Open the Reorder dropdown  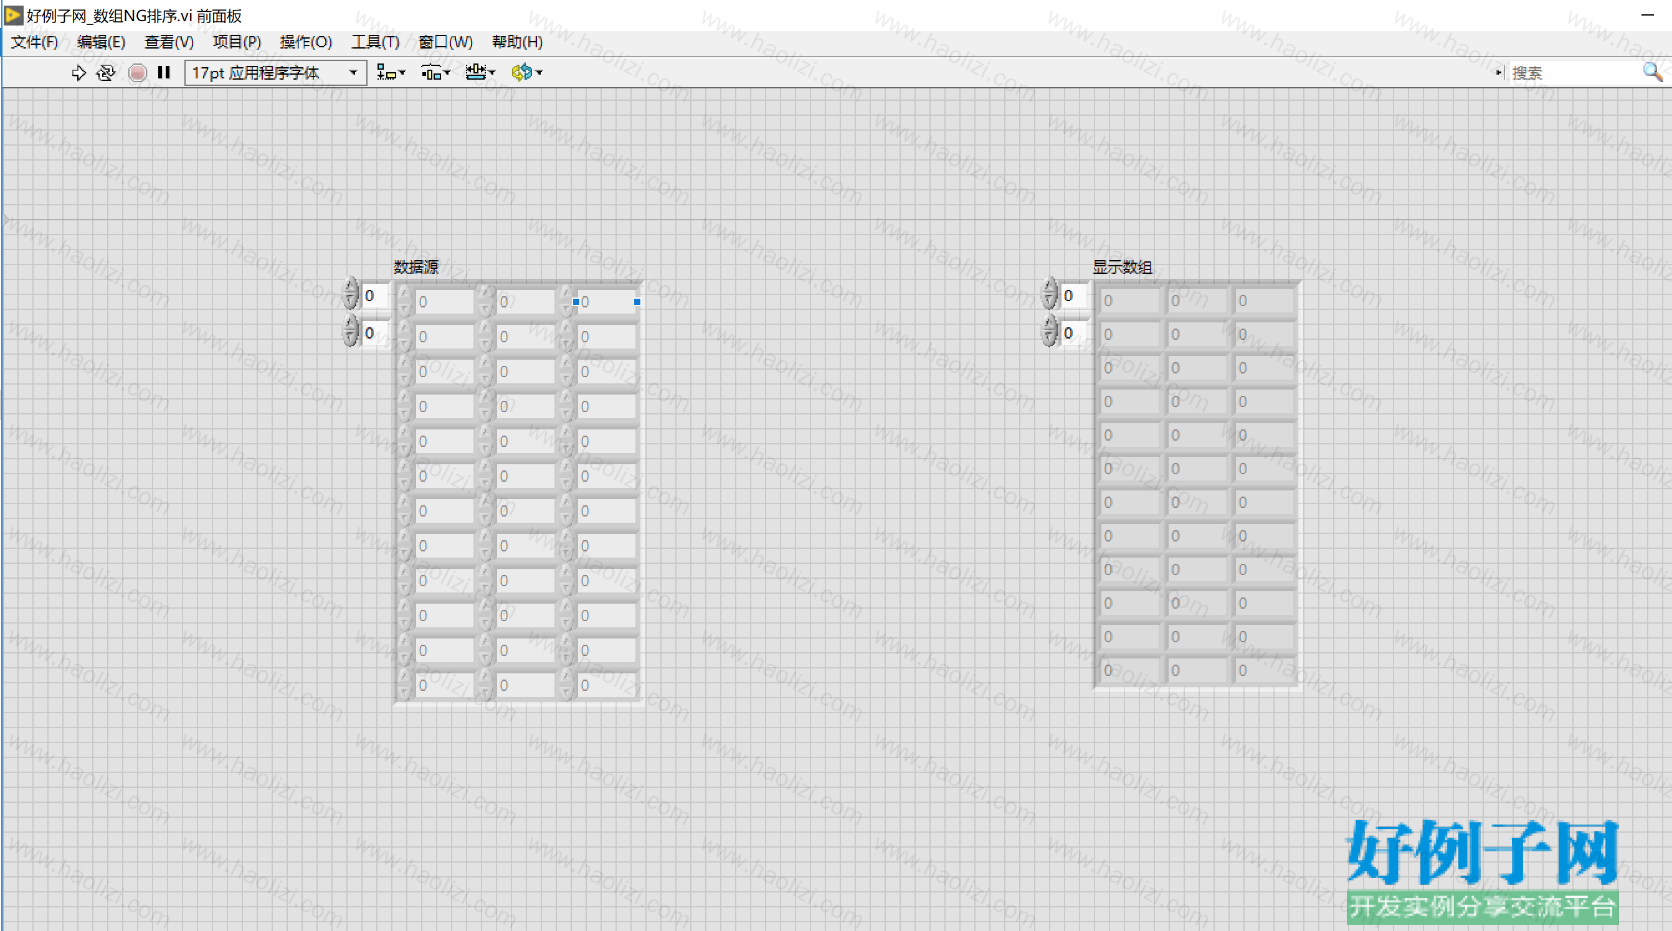pyautogui.click(x=526, y=73)
